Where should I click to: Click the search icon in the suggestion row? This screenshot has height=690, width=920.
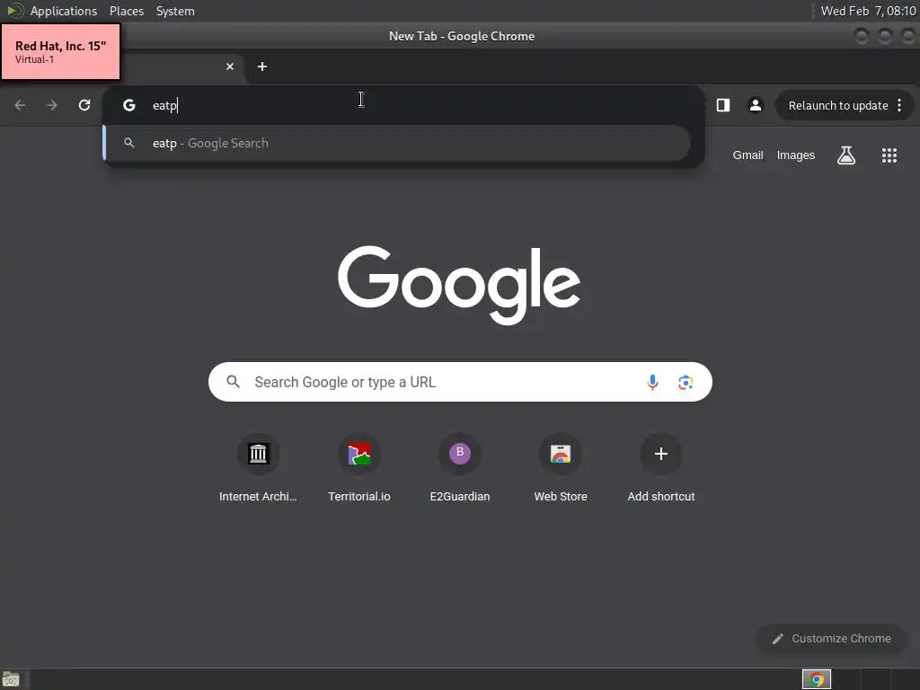(129, 143)
